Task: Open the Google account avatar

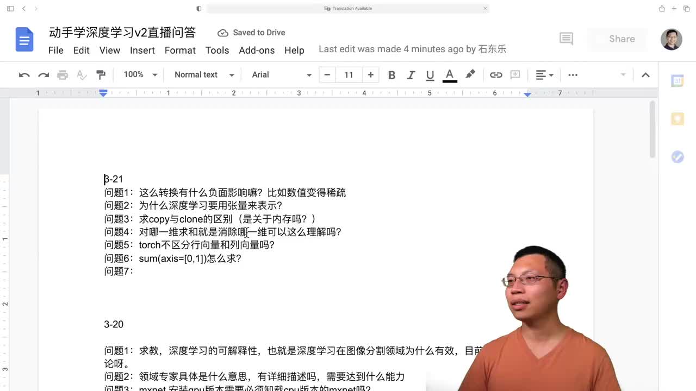Action: (671, 39)
